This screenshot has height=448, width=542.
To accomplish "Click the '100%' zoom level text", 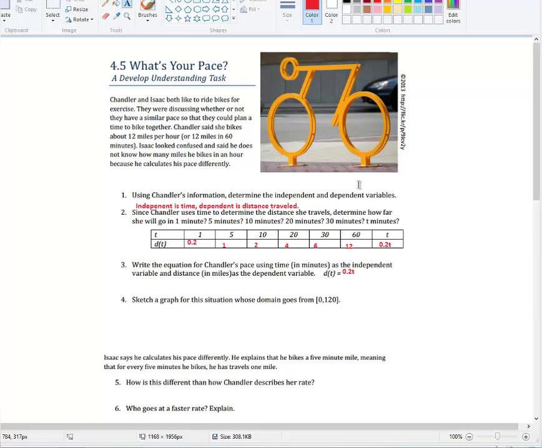I will (x=455, y=437).
